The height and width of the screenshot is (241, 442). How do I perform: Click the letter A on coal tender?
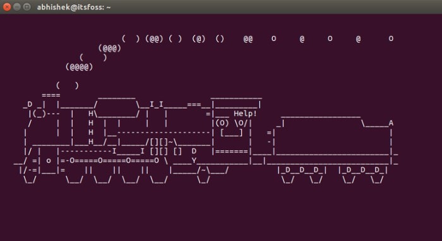coord(391,123)
